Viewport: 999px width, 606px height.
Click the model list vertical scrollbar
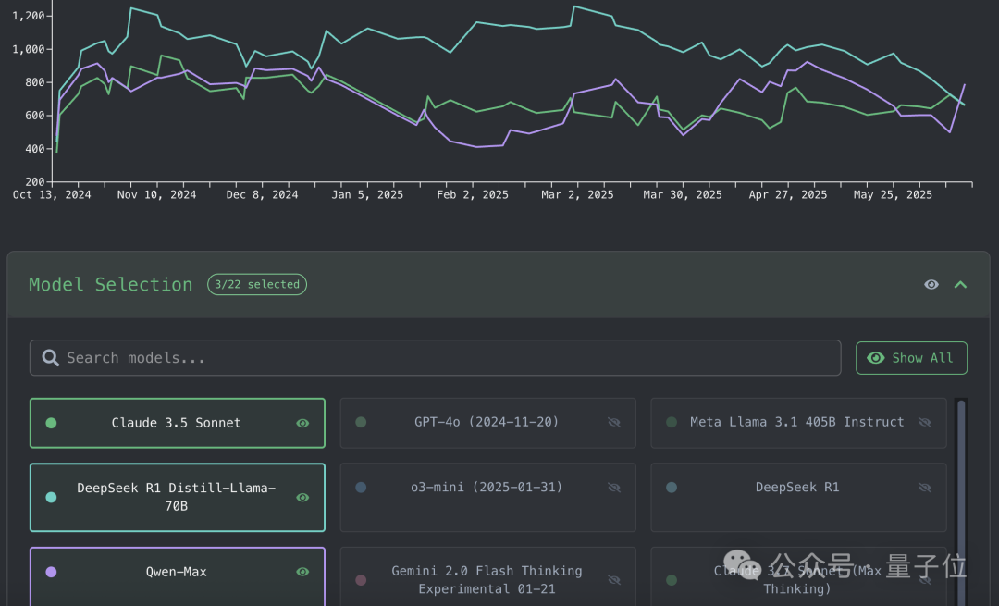point(962,481)
